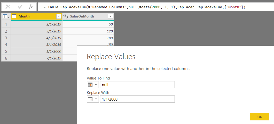Image resolution: width=274 pixels, height=124 pixels.
Task: Select the cell with 1/1/2000 in Month
Action: pyautogui.click(x=36, y=51)
